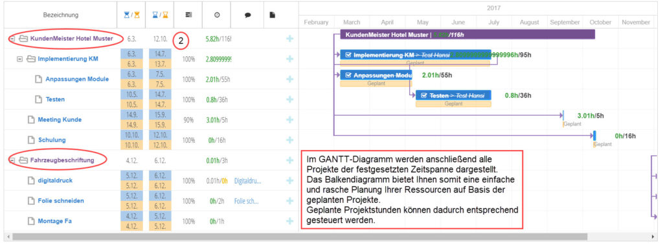Click the plus icon in KundenMeister Hotel Muster row

(x=289, y=39)
